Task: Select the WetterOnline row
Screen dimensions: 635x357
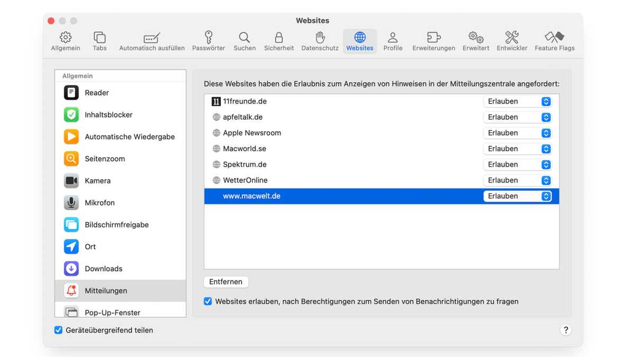Action: [x=382, y=180]
